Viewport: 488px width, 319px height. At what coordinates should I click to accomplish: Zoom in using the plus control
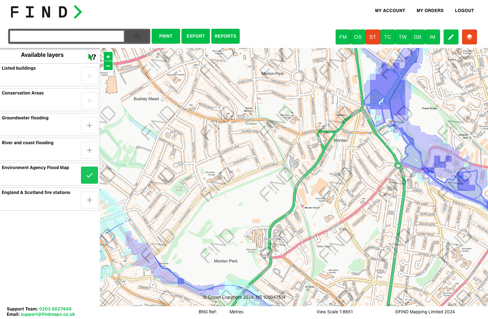point(108,56)
